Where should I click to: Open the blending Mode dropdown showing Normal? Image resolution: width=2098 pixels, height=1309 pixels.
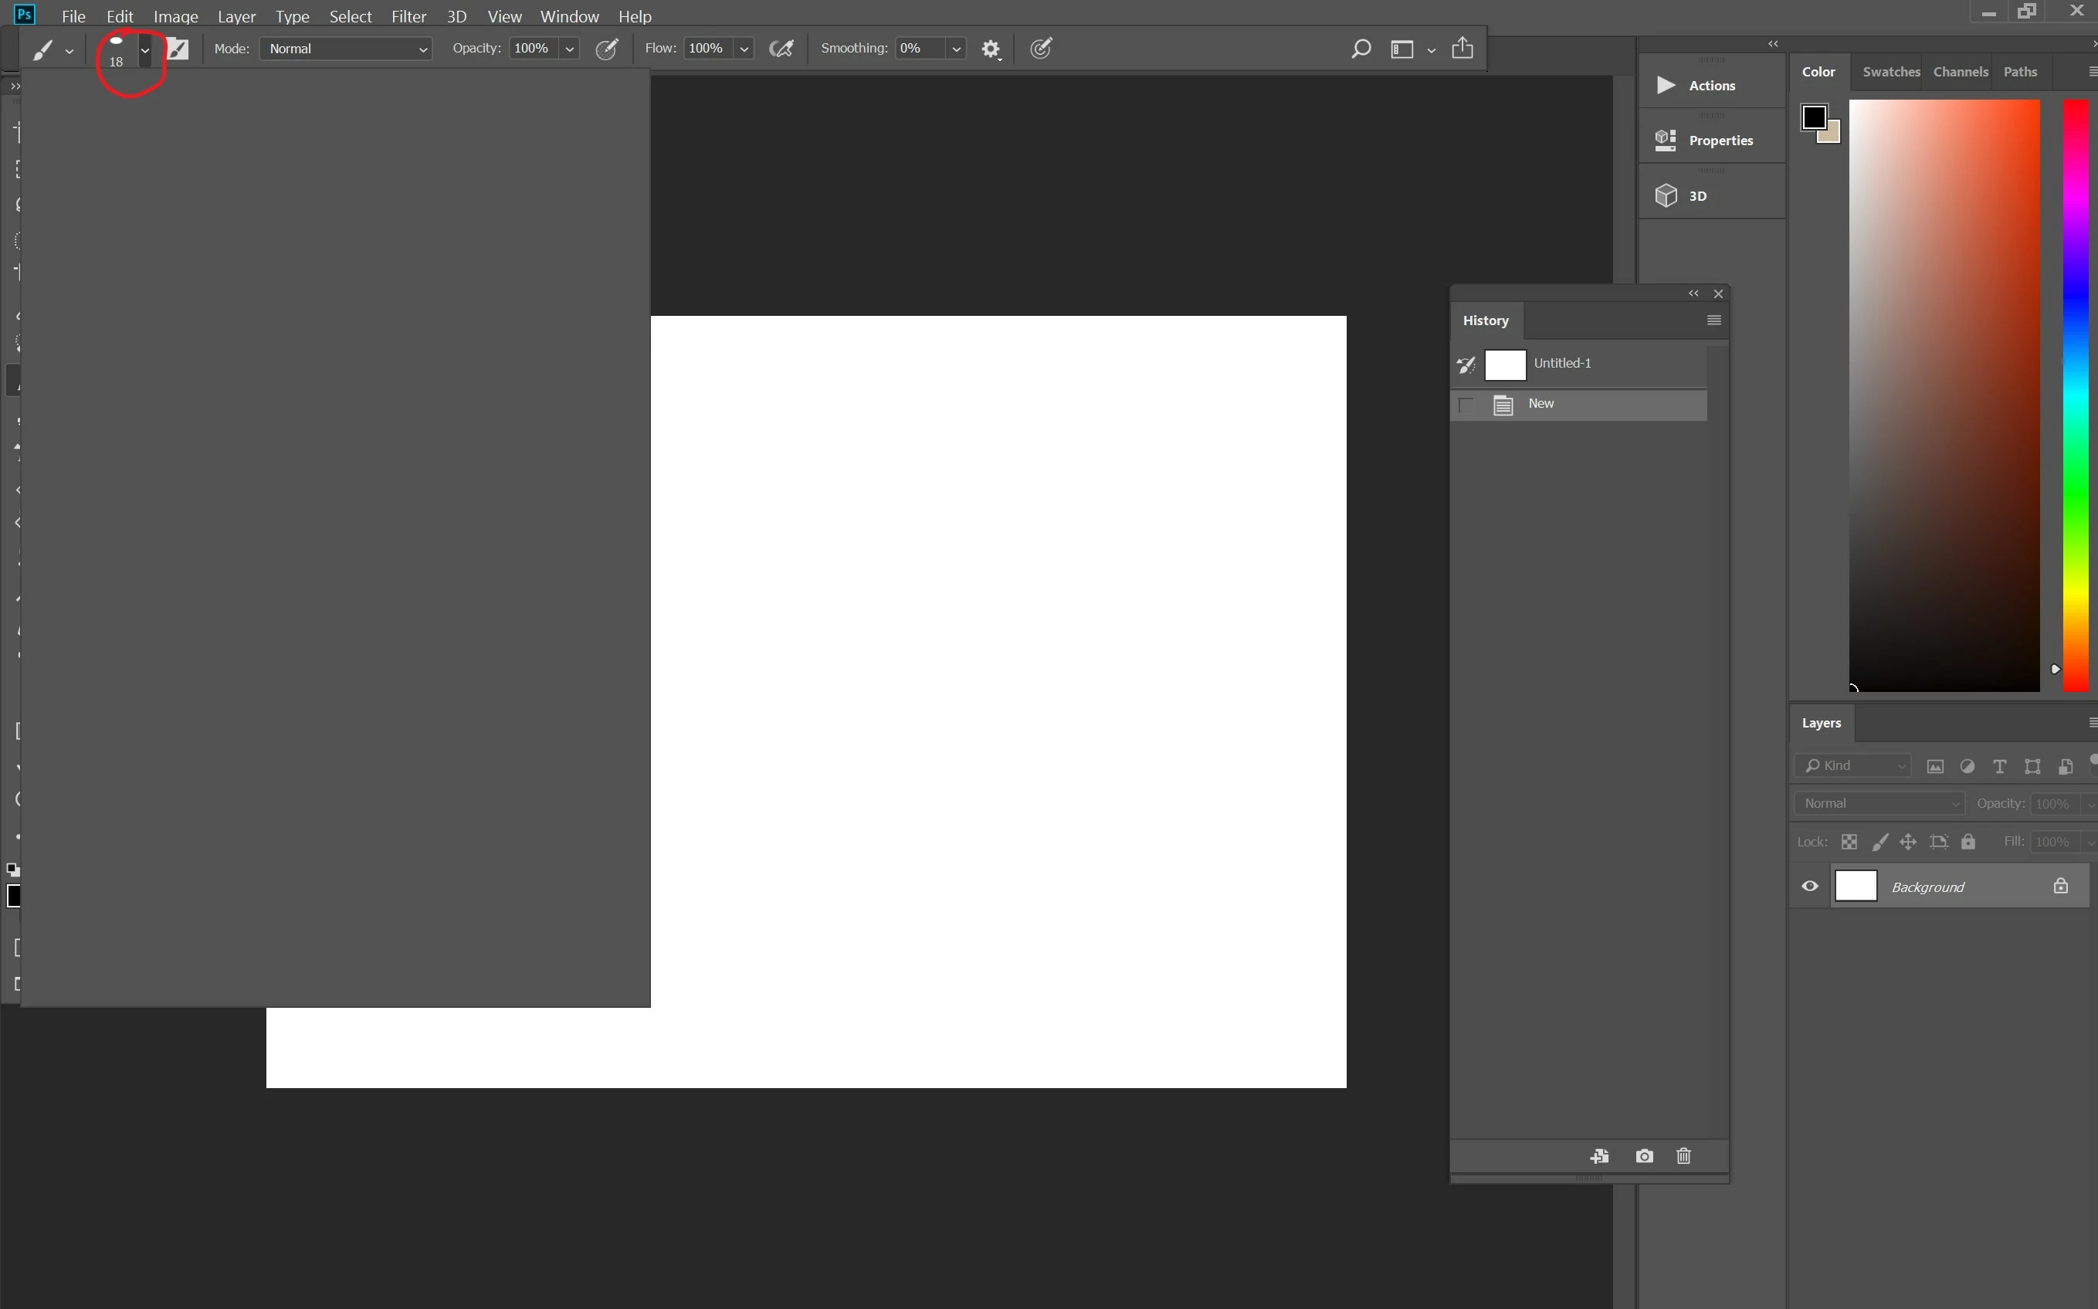(346, 49)
